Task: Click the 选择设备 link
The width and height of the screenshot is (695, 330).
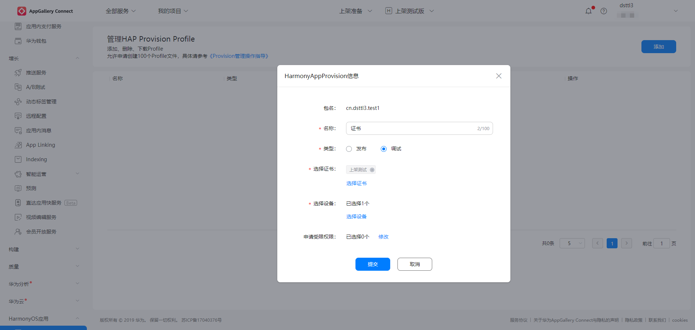Action: point(356,217)
